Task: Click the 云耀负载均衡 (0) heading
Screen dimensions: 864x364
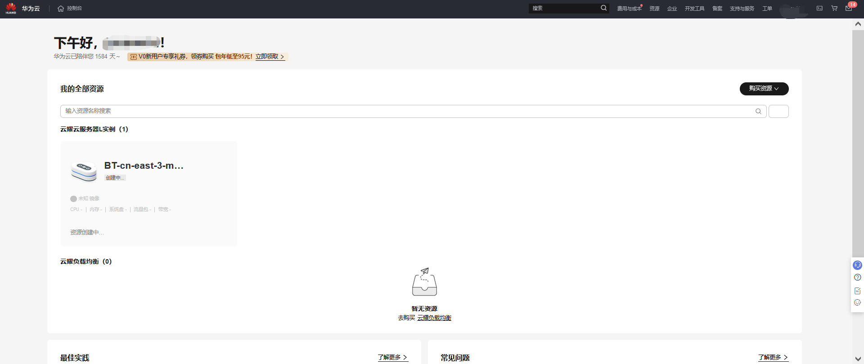Action: (86, 261)
